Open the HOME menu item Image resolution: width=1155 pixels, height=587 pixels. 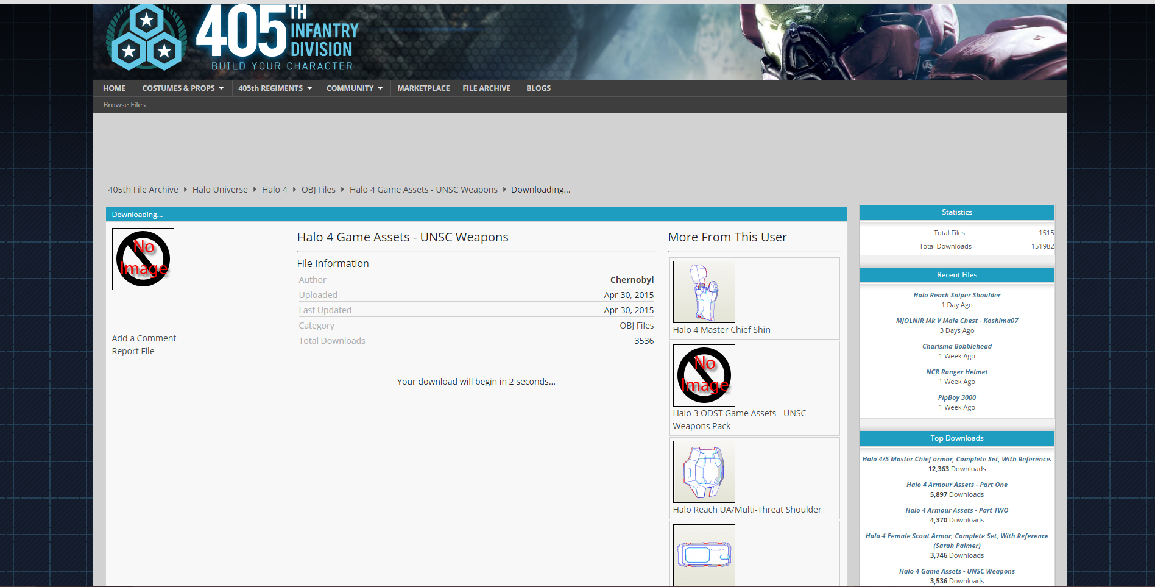pos(114,88)
